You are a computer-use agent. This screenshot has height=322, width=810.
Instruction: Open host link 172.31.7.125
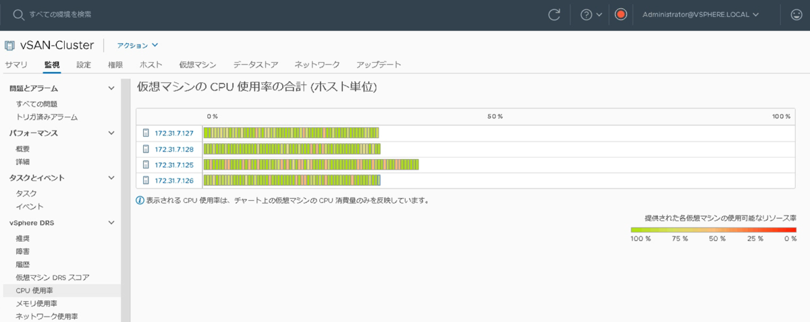coord(174,164)
